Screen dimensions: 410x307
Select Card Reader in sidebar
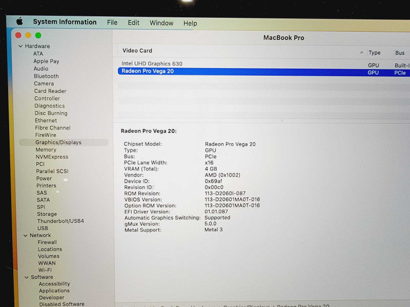pos(50,91)
